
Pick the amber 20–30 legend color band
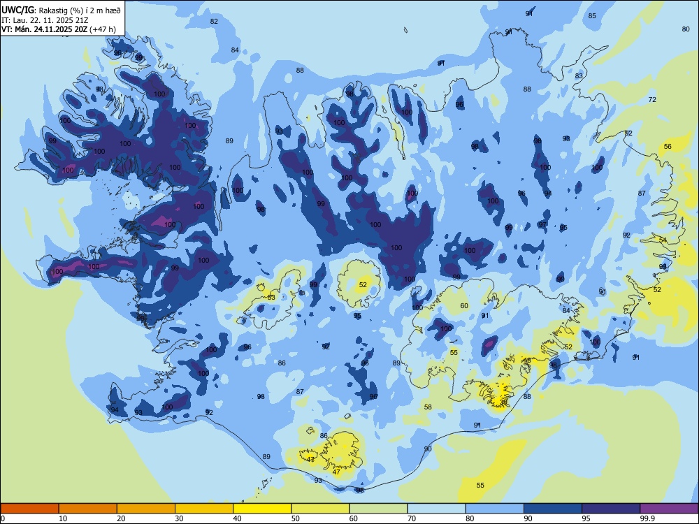(x=146, y=509)
